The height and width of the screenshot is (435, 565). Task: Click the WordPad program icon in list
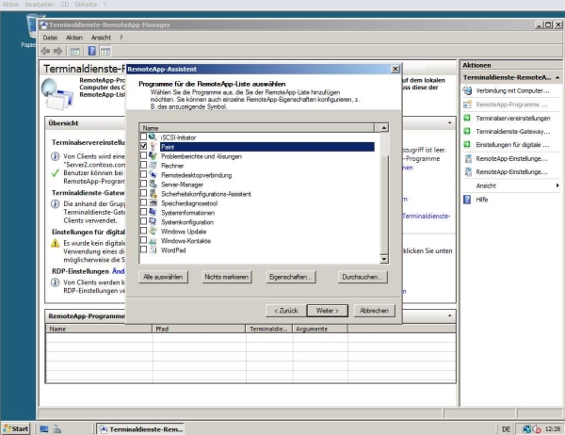153,250
